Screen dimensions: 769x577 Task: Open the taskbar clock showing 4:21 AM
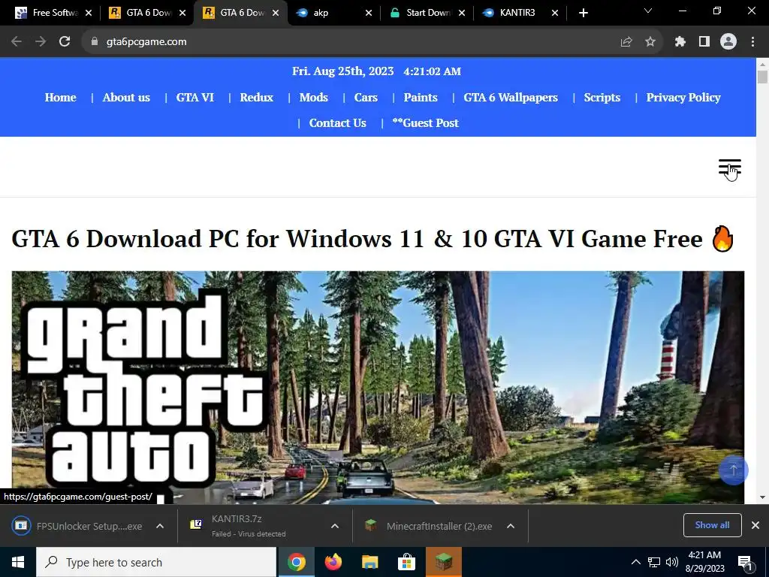(x=704, y=562)
